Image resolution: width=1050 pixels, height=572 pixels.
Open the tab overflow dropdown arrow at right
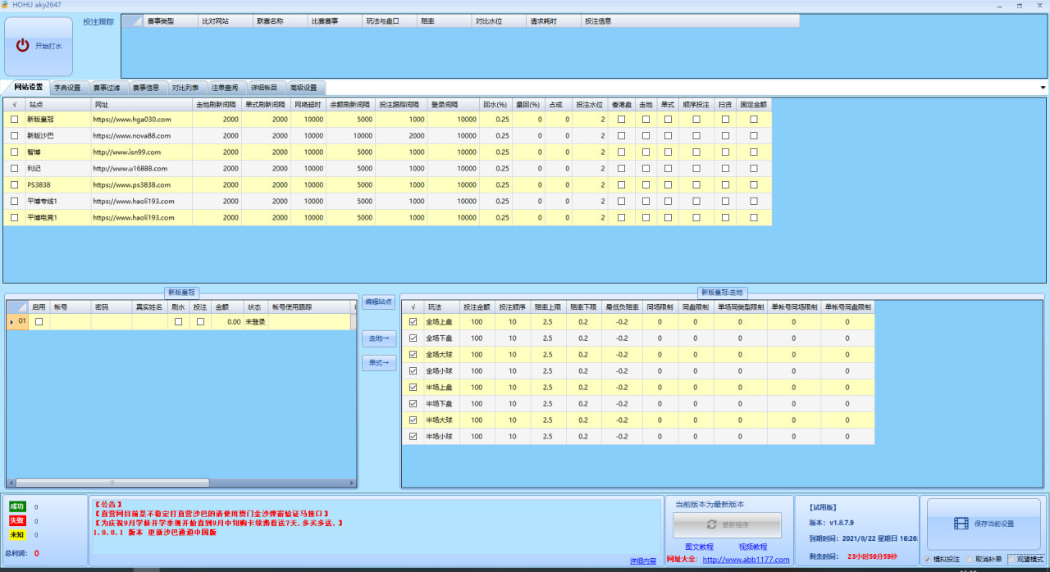click(1043, 88)
